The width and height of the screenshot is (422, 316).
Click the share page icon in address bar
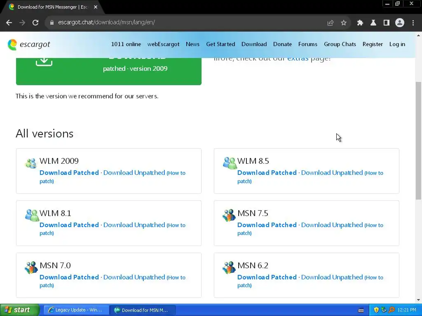point(330,23)
